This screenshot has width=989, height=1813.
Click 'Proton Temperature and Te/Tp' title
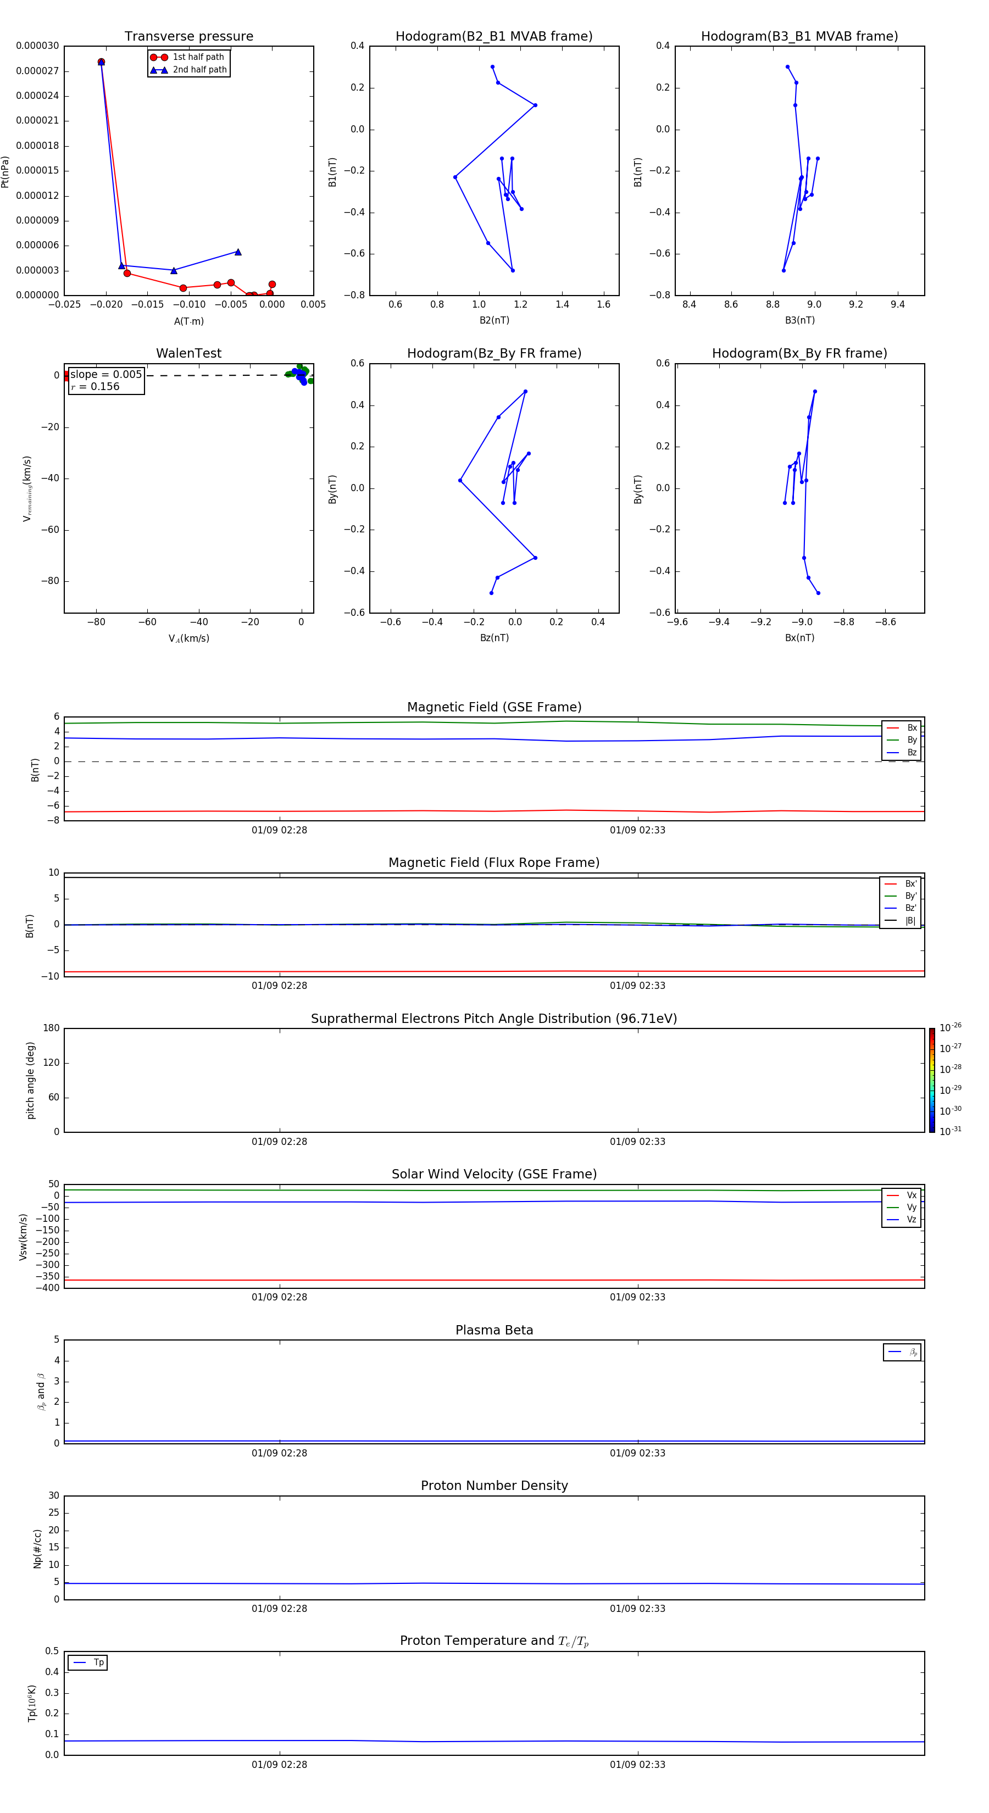point(494,1641)
